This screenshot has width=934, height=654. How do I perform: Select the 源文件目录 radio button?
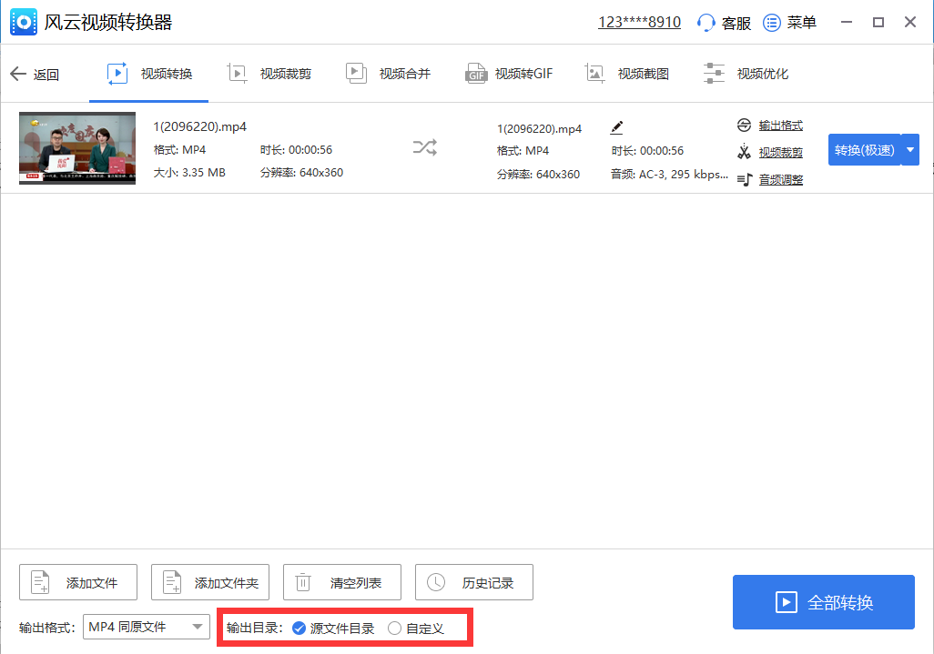299,628
